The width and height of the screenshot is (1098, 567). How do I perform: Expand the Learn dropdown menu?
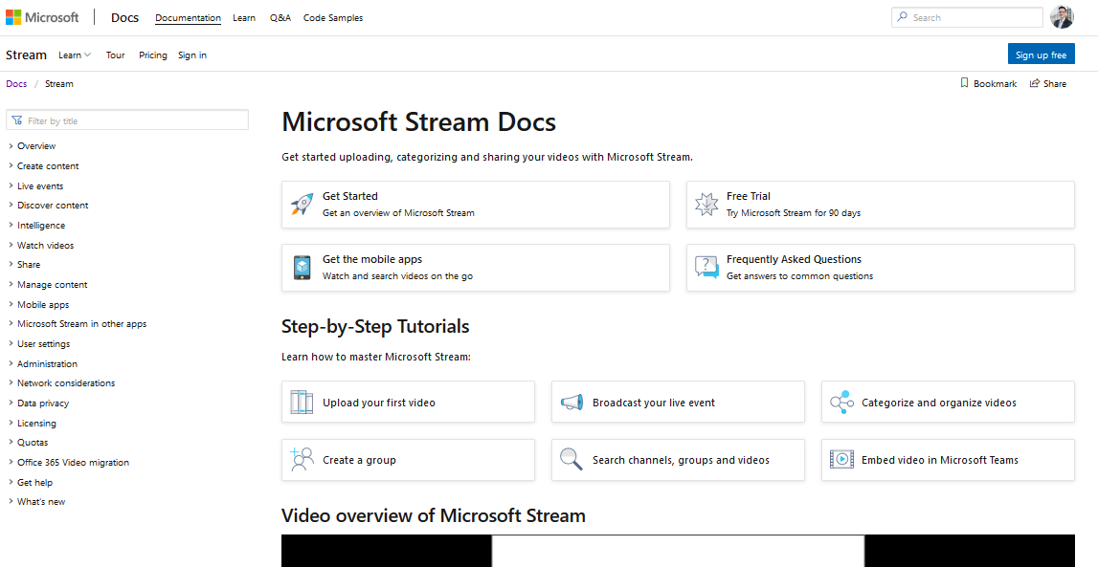pyautogui.click(x=75, y=55)
